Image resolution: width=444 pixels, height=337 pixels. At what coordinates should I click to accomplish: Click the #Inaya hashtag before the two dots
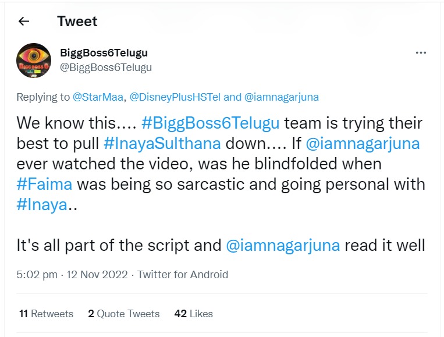point(42,205)
